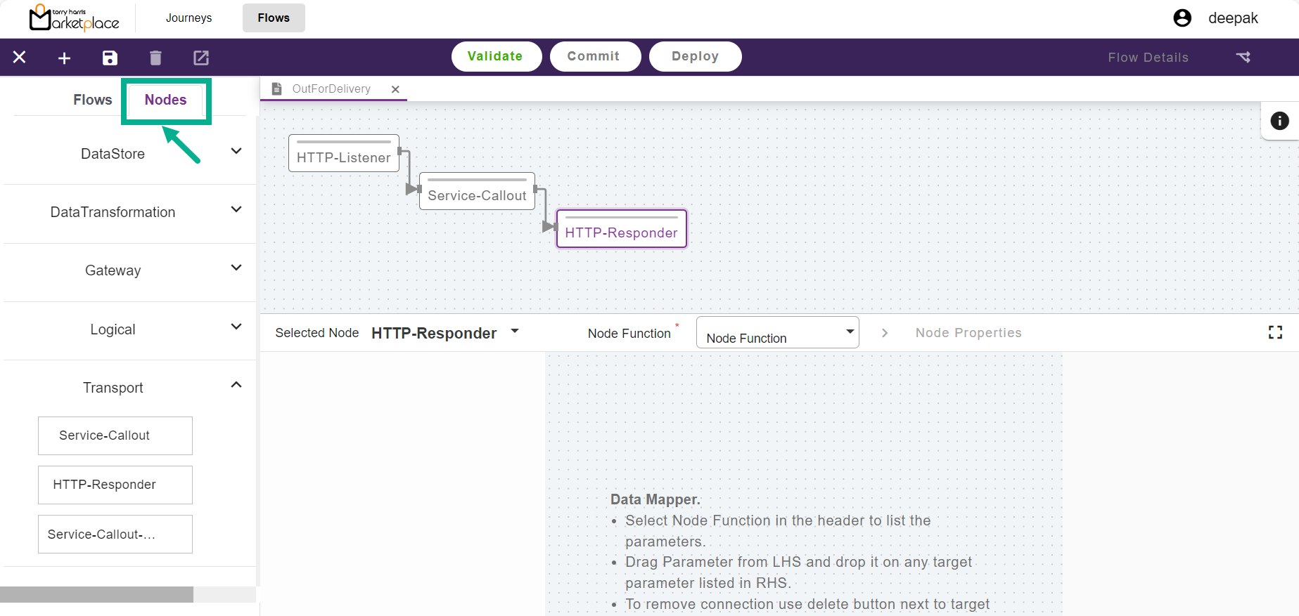The image size is (1299, 616).
Task: Save the flow using the floppy disk icon
Action: click(110, 58)
